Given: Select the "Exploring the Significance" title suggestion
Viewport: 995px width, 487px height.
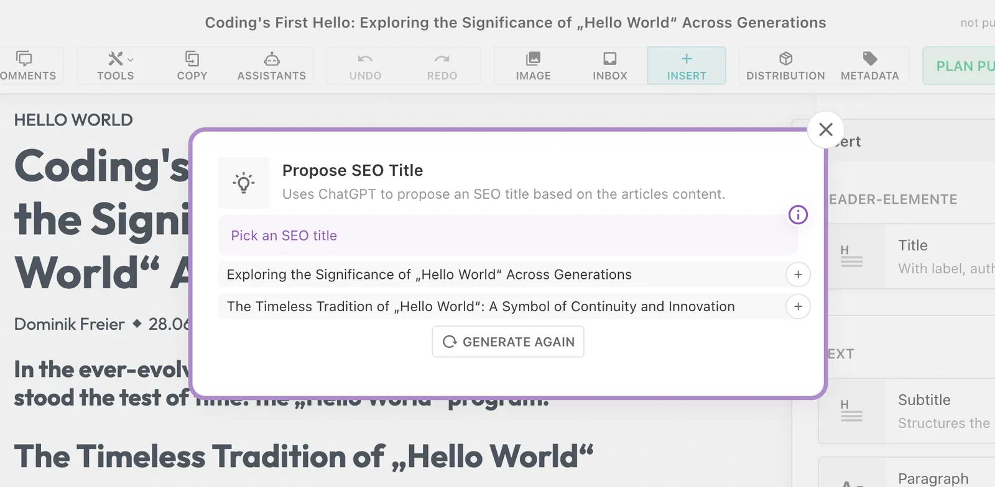Looking at the screenshot, I should pyautogui.click(x=429, y=275).
